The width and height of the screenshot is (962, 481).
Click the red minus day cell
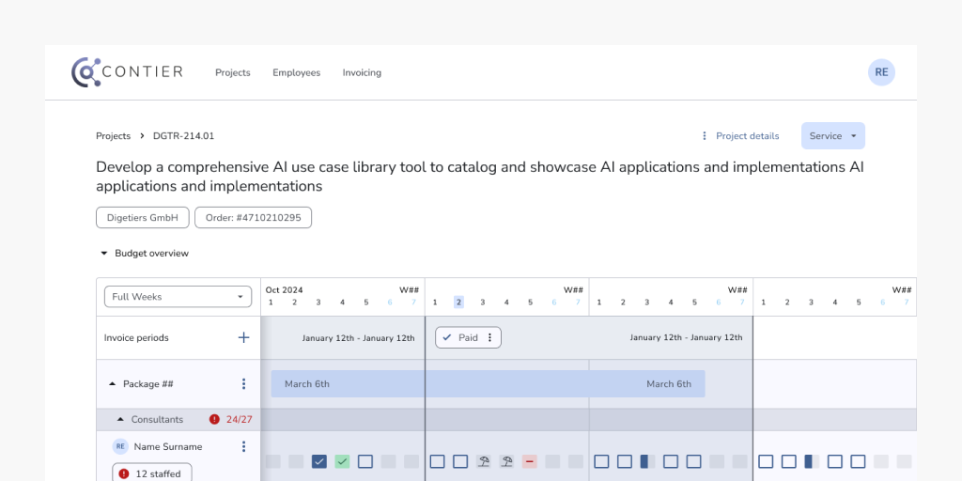coord(530,461)
